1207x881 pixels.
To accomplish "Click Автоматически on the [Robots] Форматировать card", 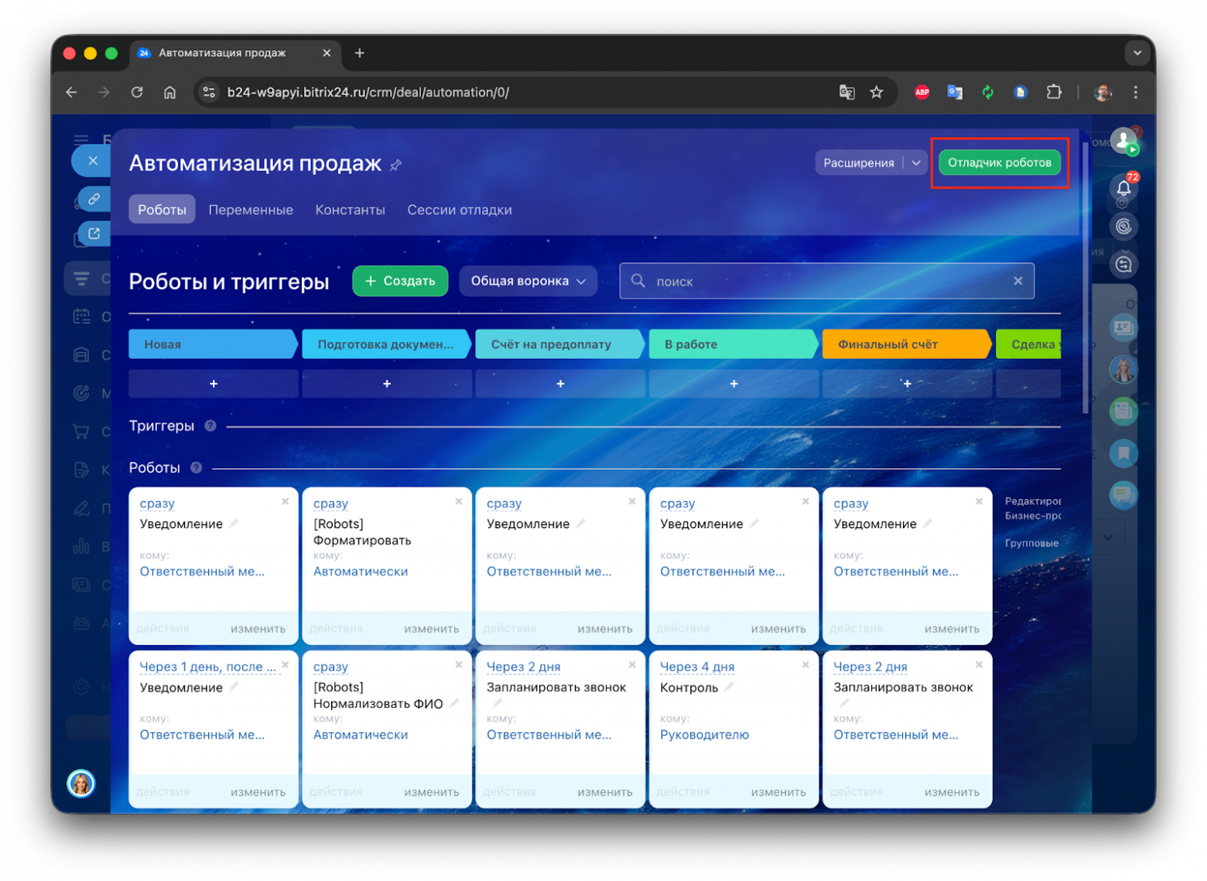I will [361, 572].
